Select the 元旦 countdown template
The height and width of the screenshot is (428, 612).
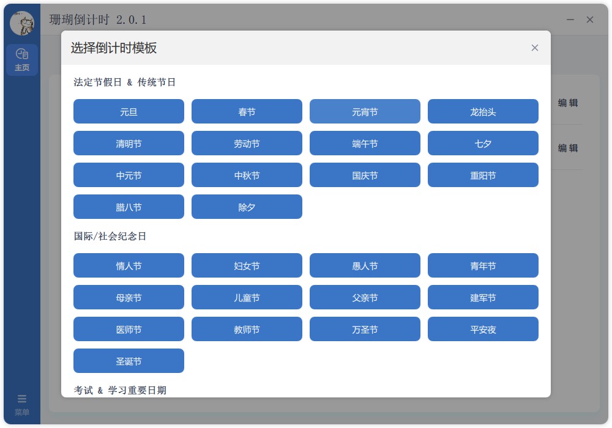(x=129, y=111)
